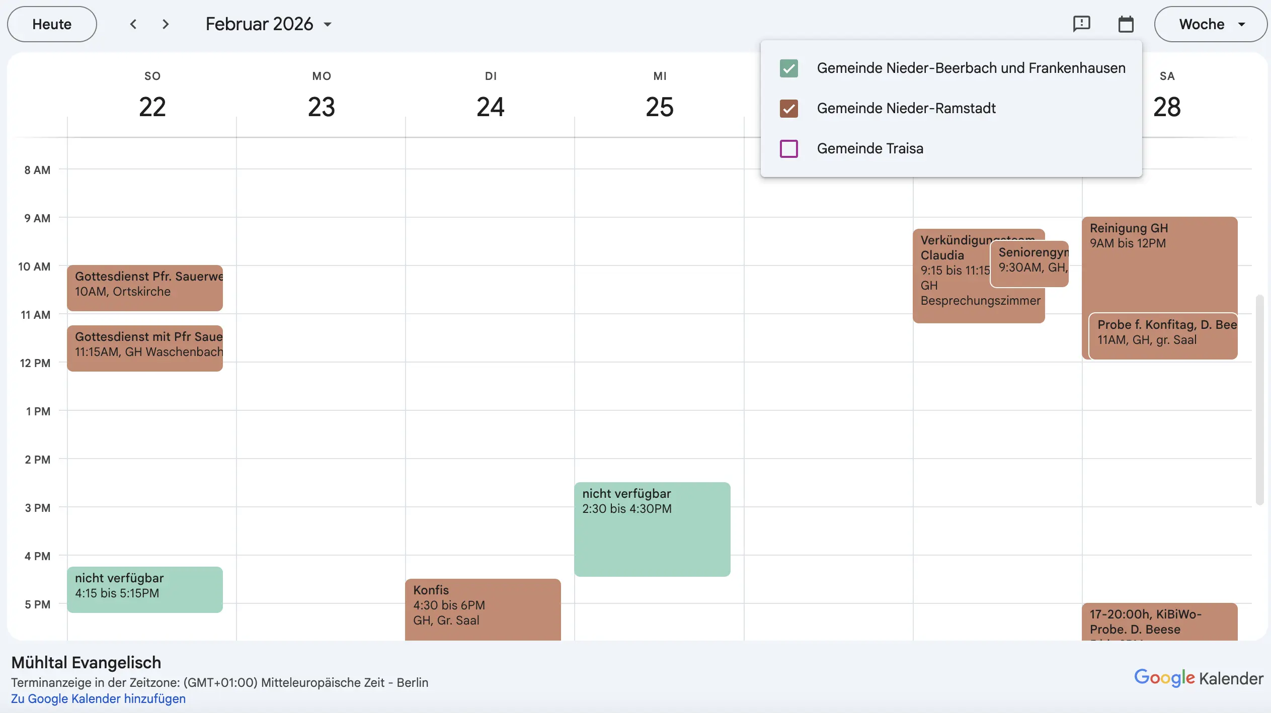The width and height of the screenshot is (1271, 713).
Task: Click the Heute button
Action: [52, 24]
